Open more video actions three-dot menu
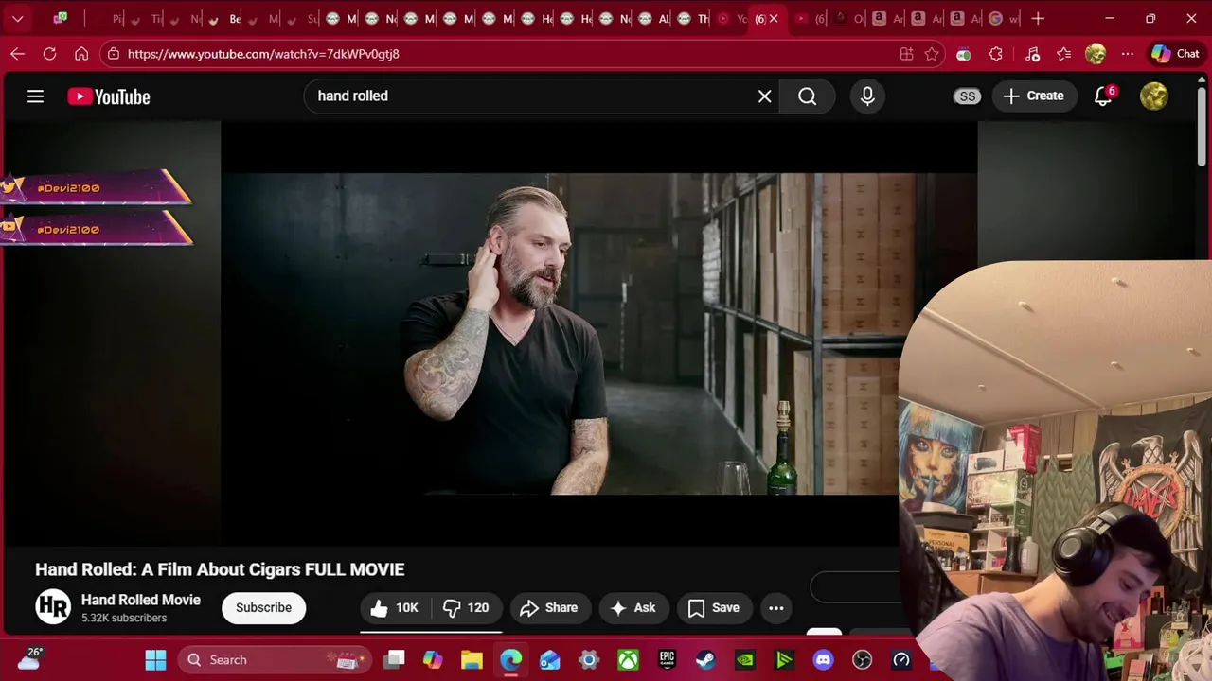This screenshot has height=681, width=1212. 776,608
